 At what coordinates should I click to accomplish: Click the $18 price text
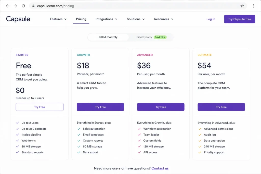click(83, 65)
